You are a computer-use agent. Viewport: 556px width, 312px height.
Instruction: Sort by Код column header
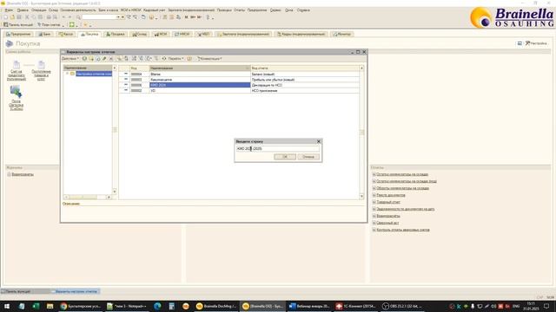(139, 68)
